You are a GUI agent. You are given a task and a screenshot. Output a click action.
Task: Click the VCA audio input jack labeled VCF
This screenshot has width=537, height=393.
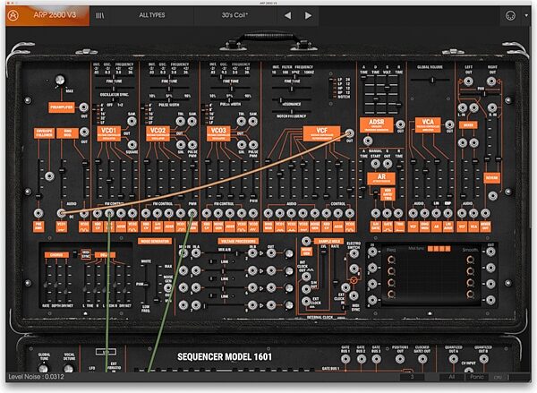pyautogui.click(x=413, y=213)
